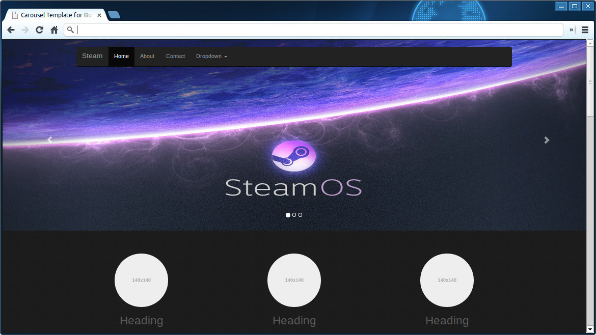Screen dimensions: 596x335
Task: Click the right column Heading text
Action: [x=447, y=321]
